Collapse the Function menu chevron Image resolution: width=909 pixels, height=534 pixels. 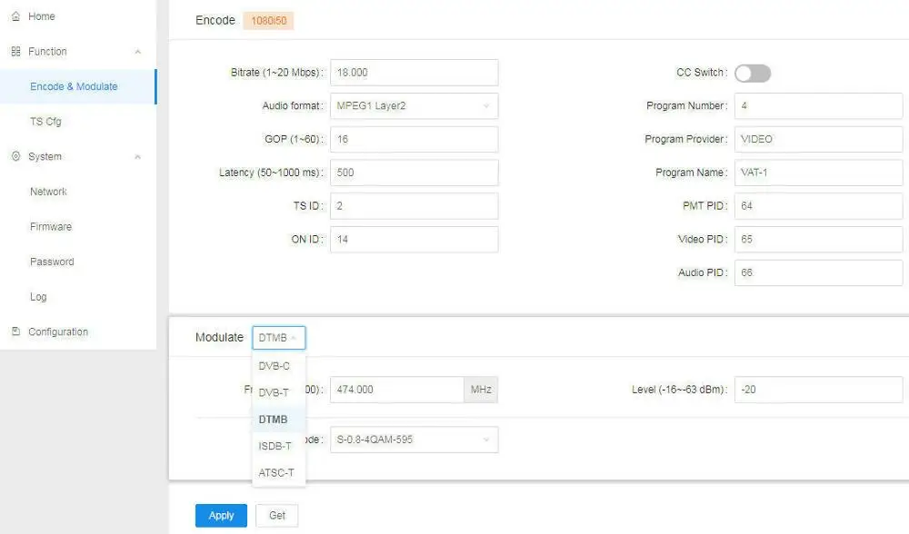[138, 52]
